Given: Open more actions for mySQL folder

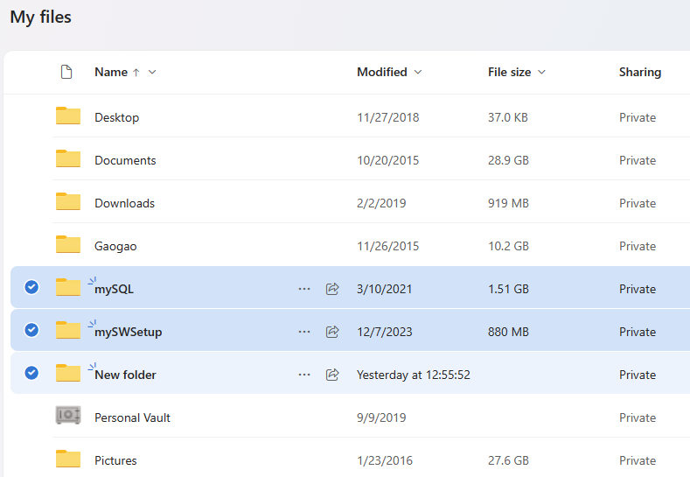Looking at the screenshot, I should pyautogui.click(x=304, y=289).
